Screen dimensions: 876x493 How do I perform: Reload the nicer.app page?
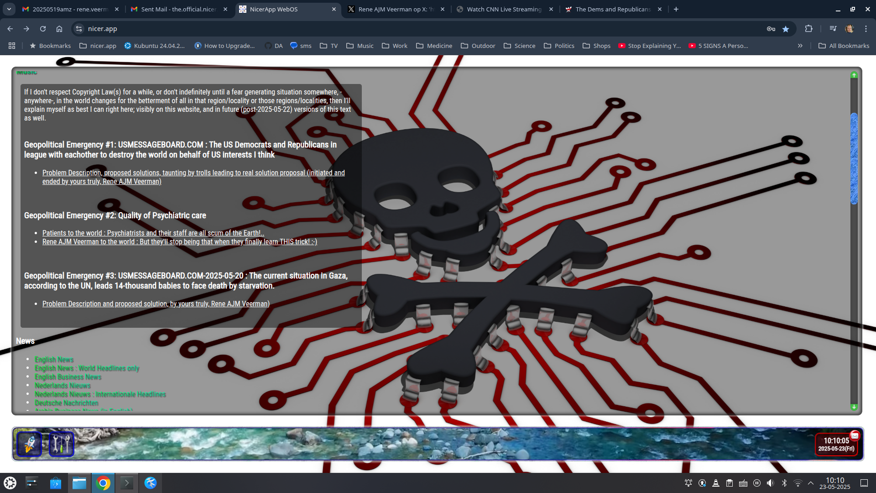pyautogui.click(x=43, y=29)
